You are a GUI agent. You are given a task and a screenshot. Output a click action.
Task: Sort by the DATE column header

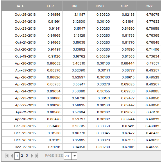(20, 6)
